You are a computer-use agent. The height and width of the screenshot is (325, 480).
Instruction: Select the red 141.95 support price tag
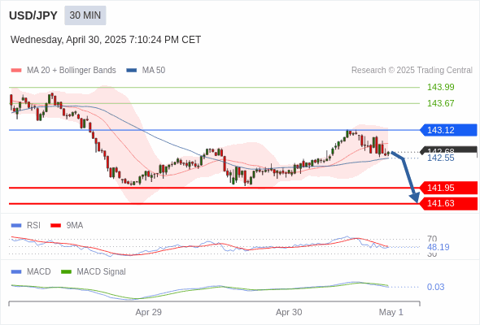448,188
